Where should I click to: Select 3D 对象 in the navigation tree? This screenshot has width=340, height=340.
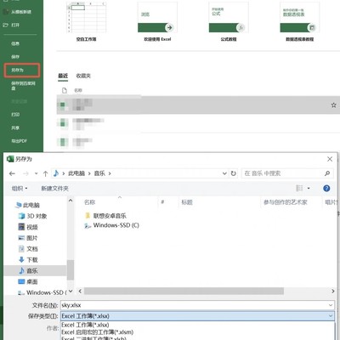(32, 216)
